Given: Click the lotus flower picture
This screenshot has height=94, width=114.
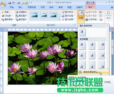Looking at the screenshot, I should pyautogui.click(x=43, y=58).
